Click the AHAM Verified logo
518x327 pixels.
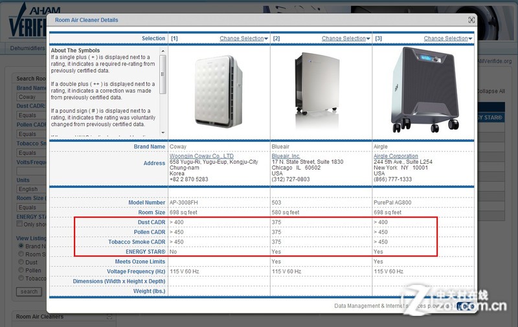pos(28,21)
